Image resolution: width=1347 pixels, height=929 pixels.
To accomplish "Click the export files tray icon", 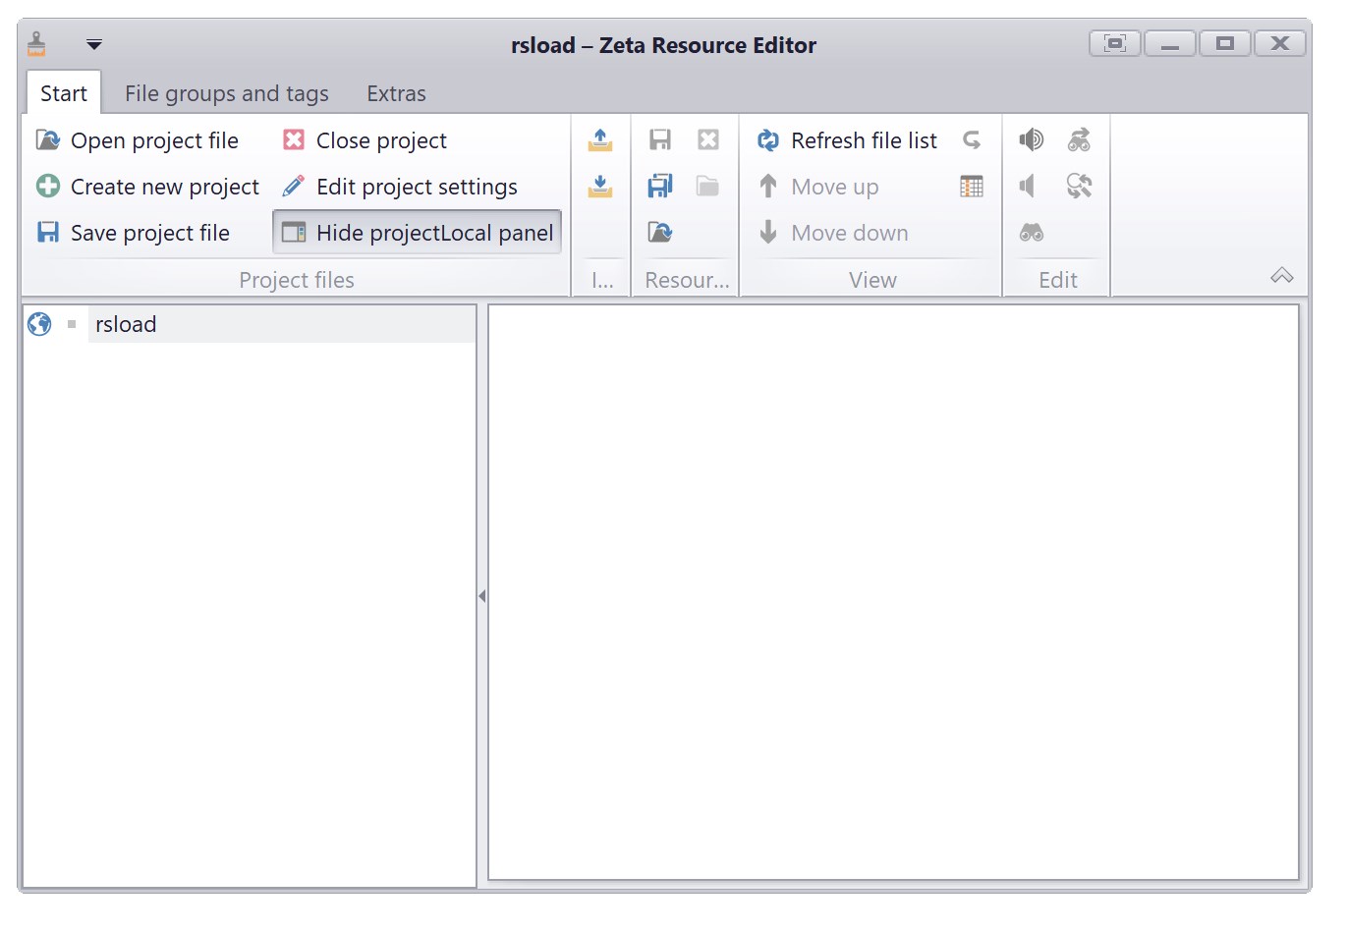I will (600, 139).
